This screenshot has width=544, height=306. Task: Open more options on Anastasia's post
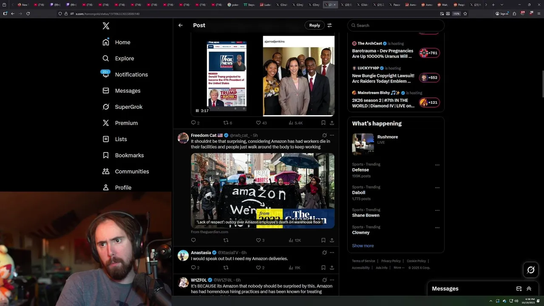pos(332,252)
